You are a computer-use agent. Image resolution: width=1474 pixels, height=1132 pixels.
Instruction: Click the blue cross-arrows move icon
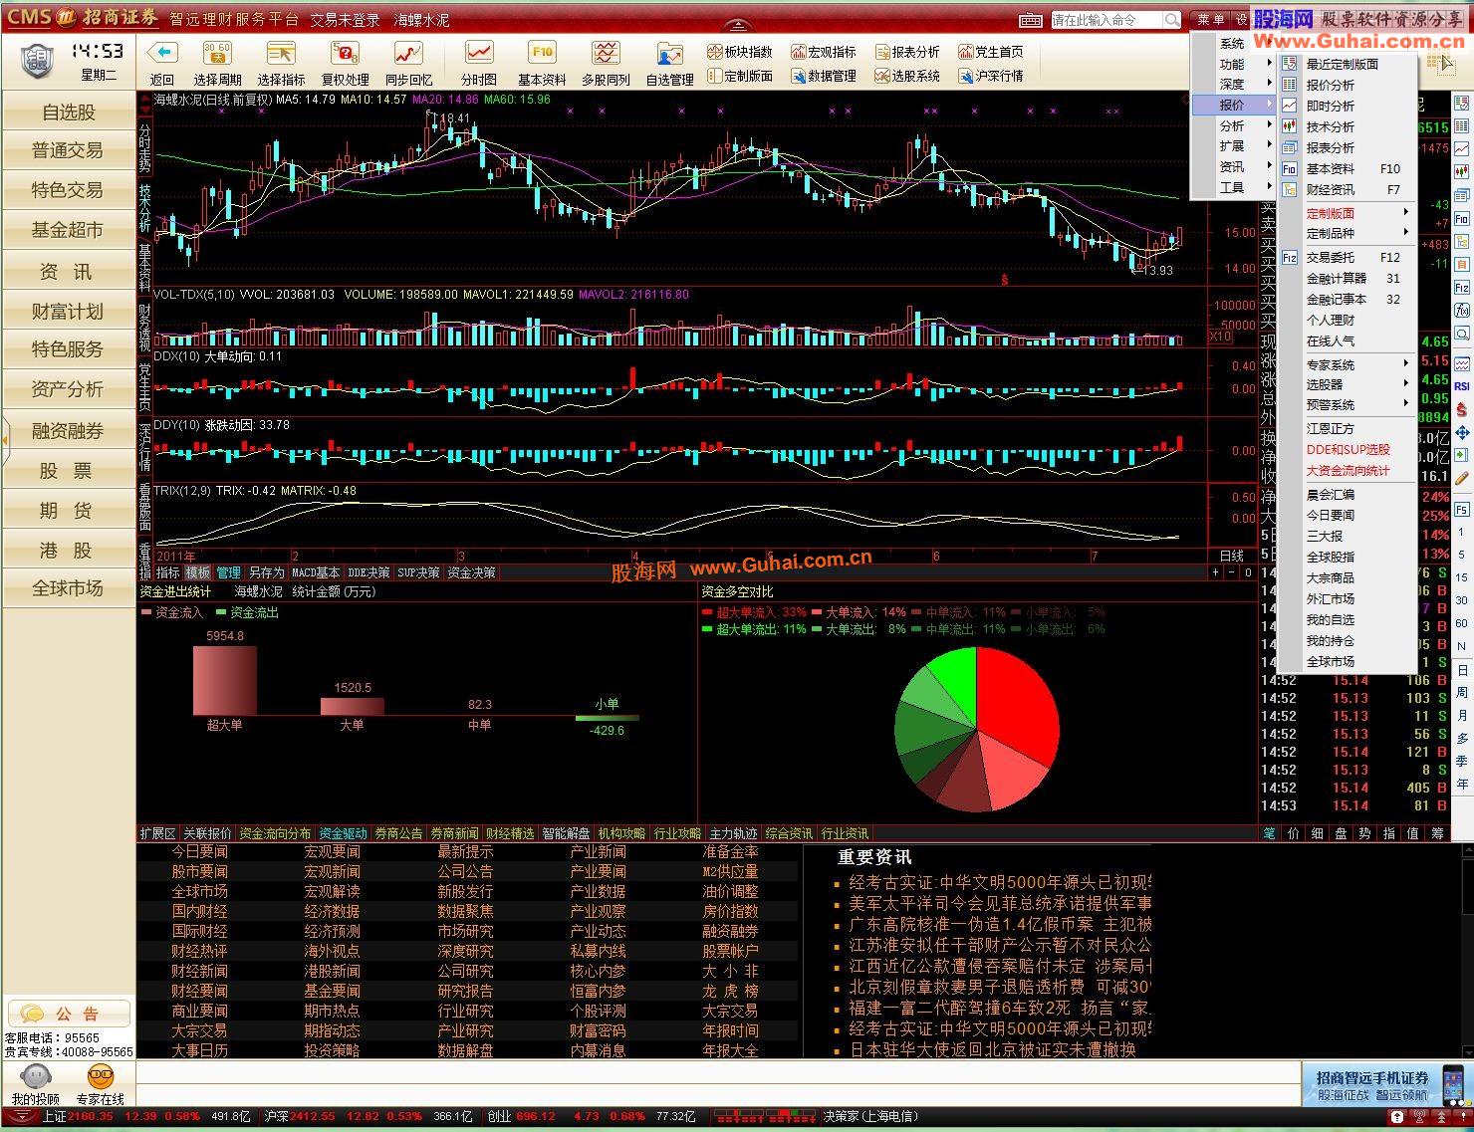click(1462, 433)
